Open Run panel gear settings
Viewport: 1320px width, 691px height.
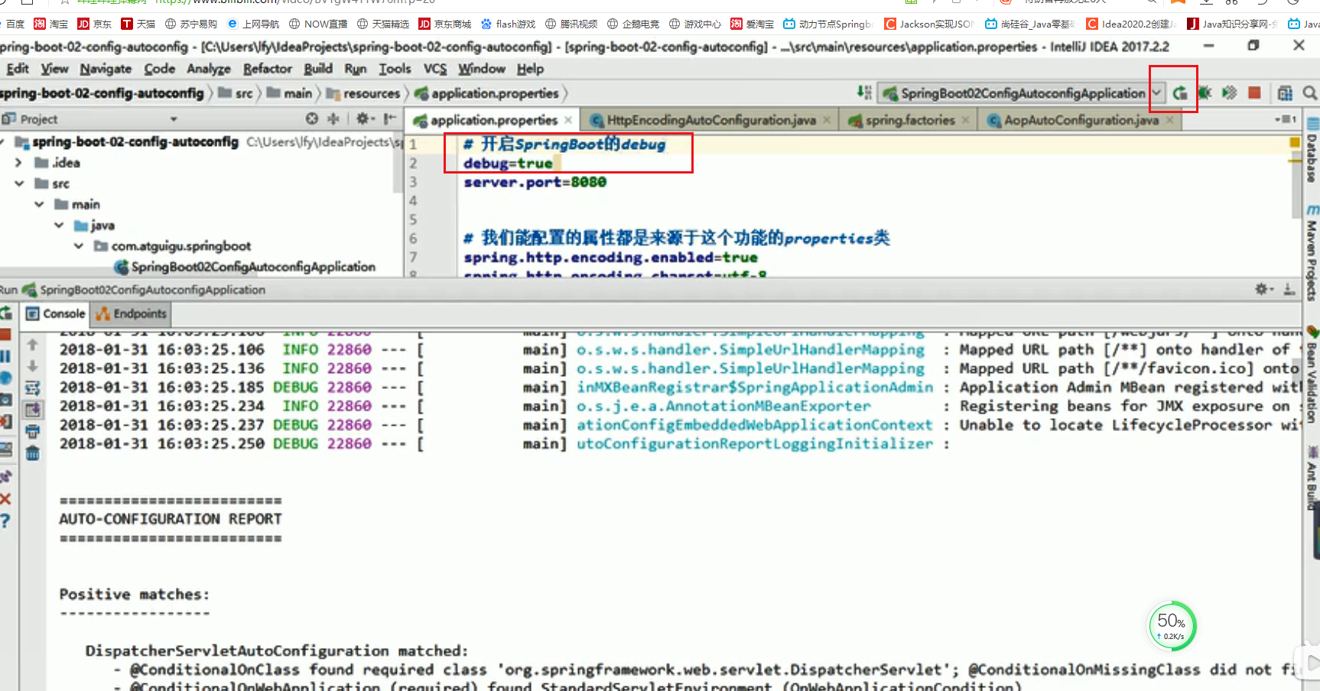pyautogui.click(x=1263, y=289)
